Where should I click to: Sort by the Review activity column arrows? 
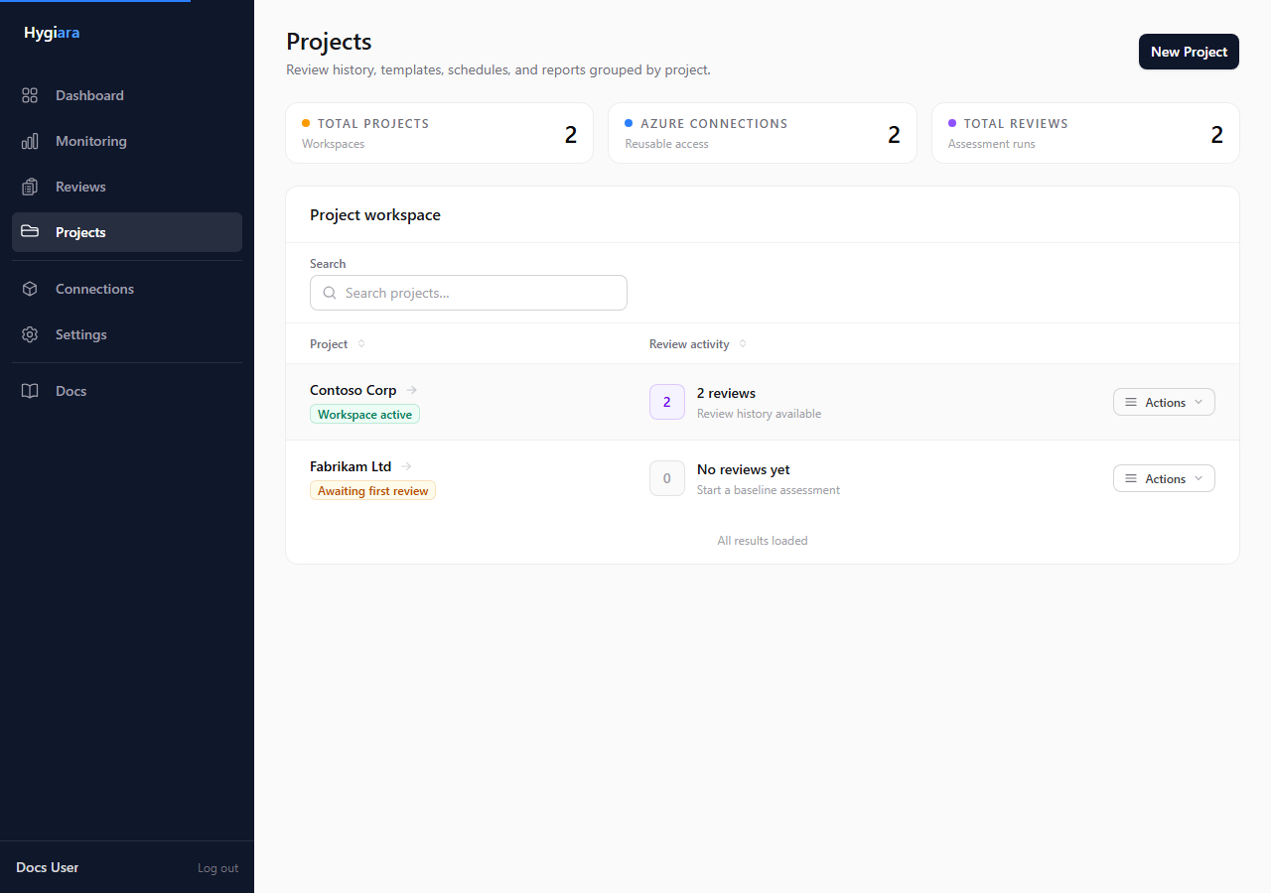click(743, 343)
